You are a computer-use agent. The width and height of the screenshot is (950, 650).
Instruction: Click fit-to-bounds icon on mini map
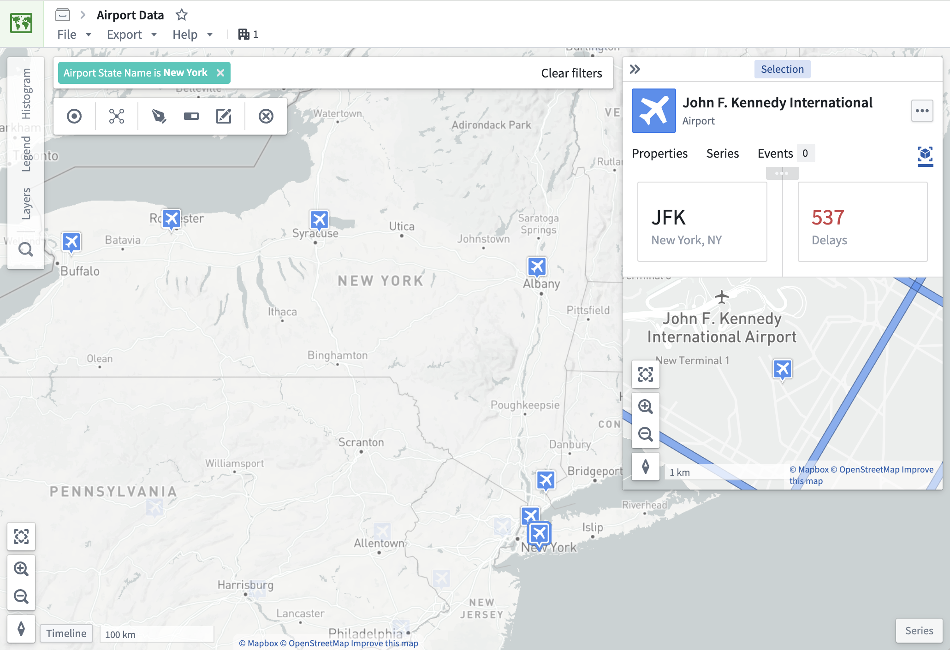[645, 374]
